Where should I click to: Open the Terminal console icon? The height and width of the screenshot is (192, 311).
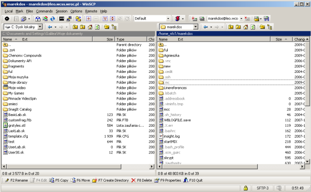[x=62, y=19]
